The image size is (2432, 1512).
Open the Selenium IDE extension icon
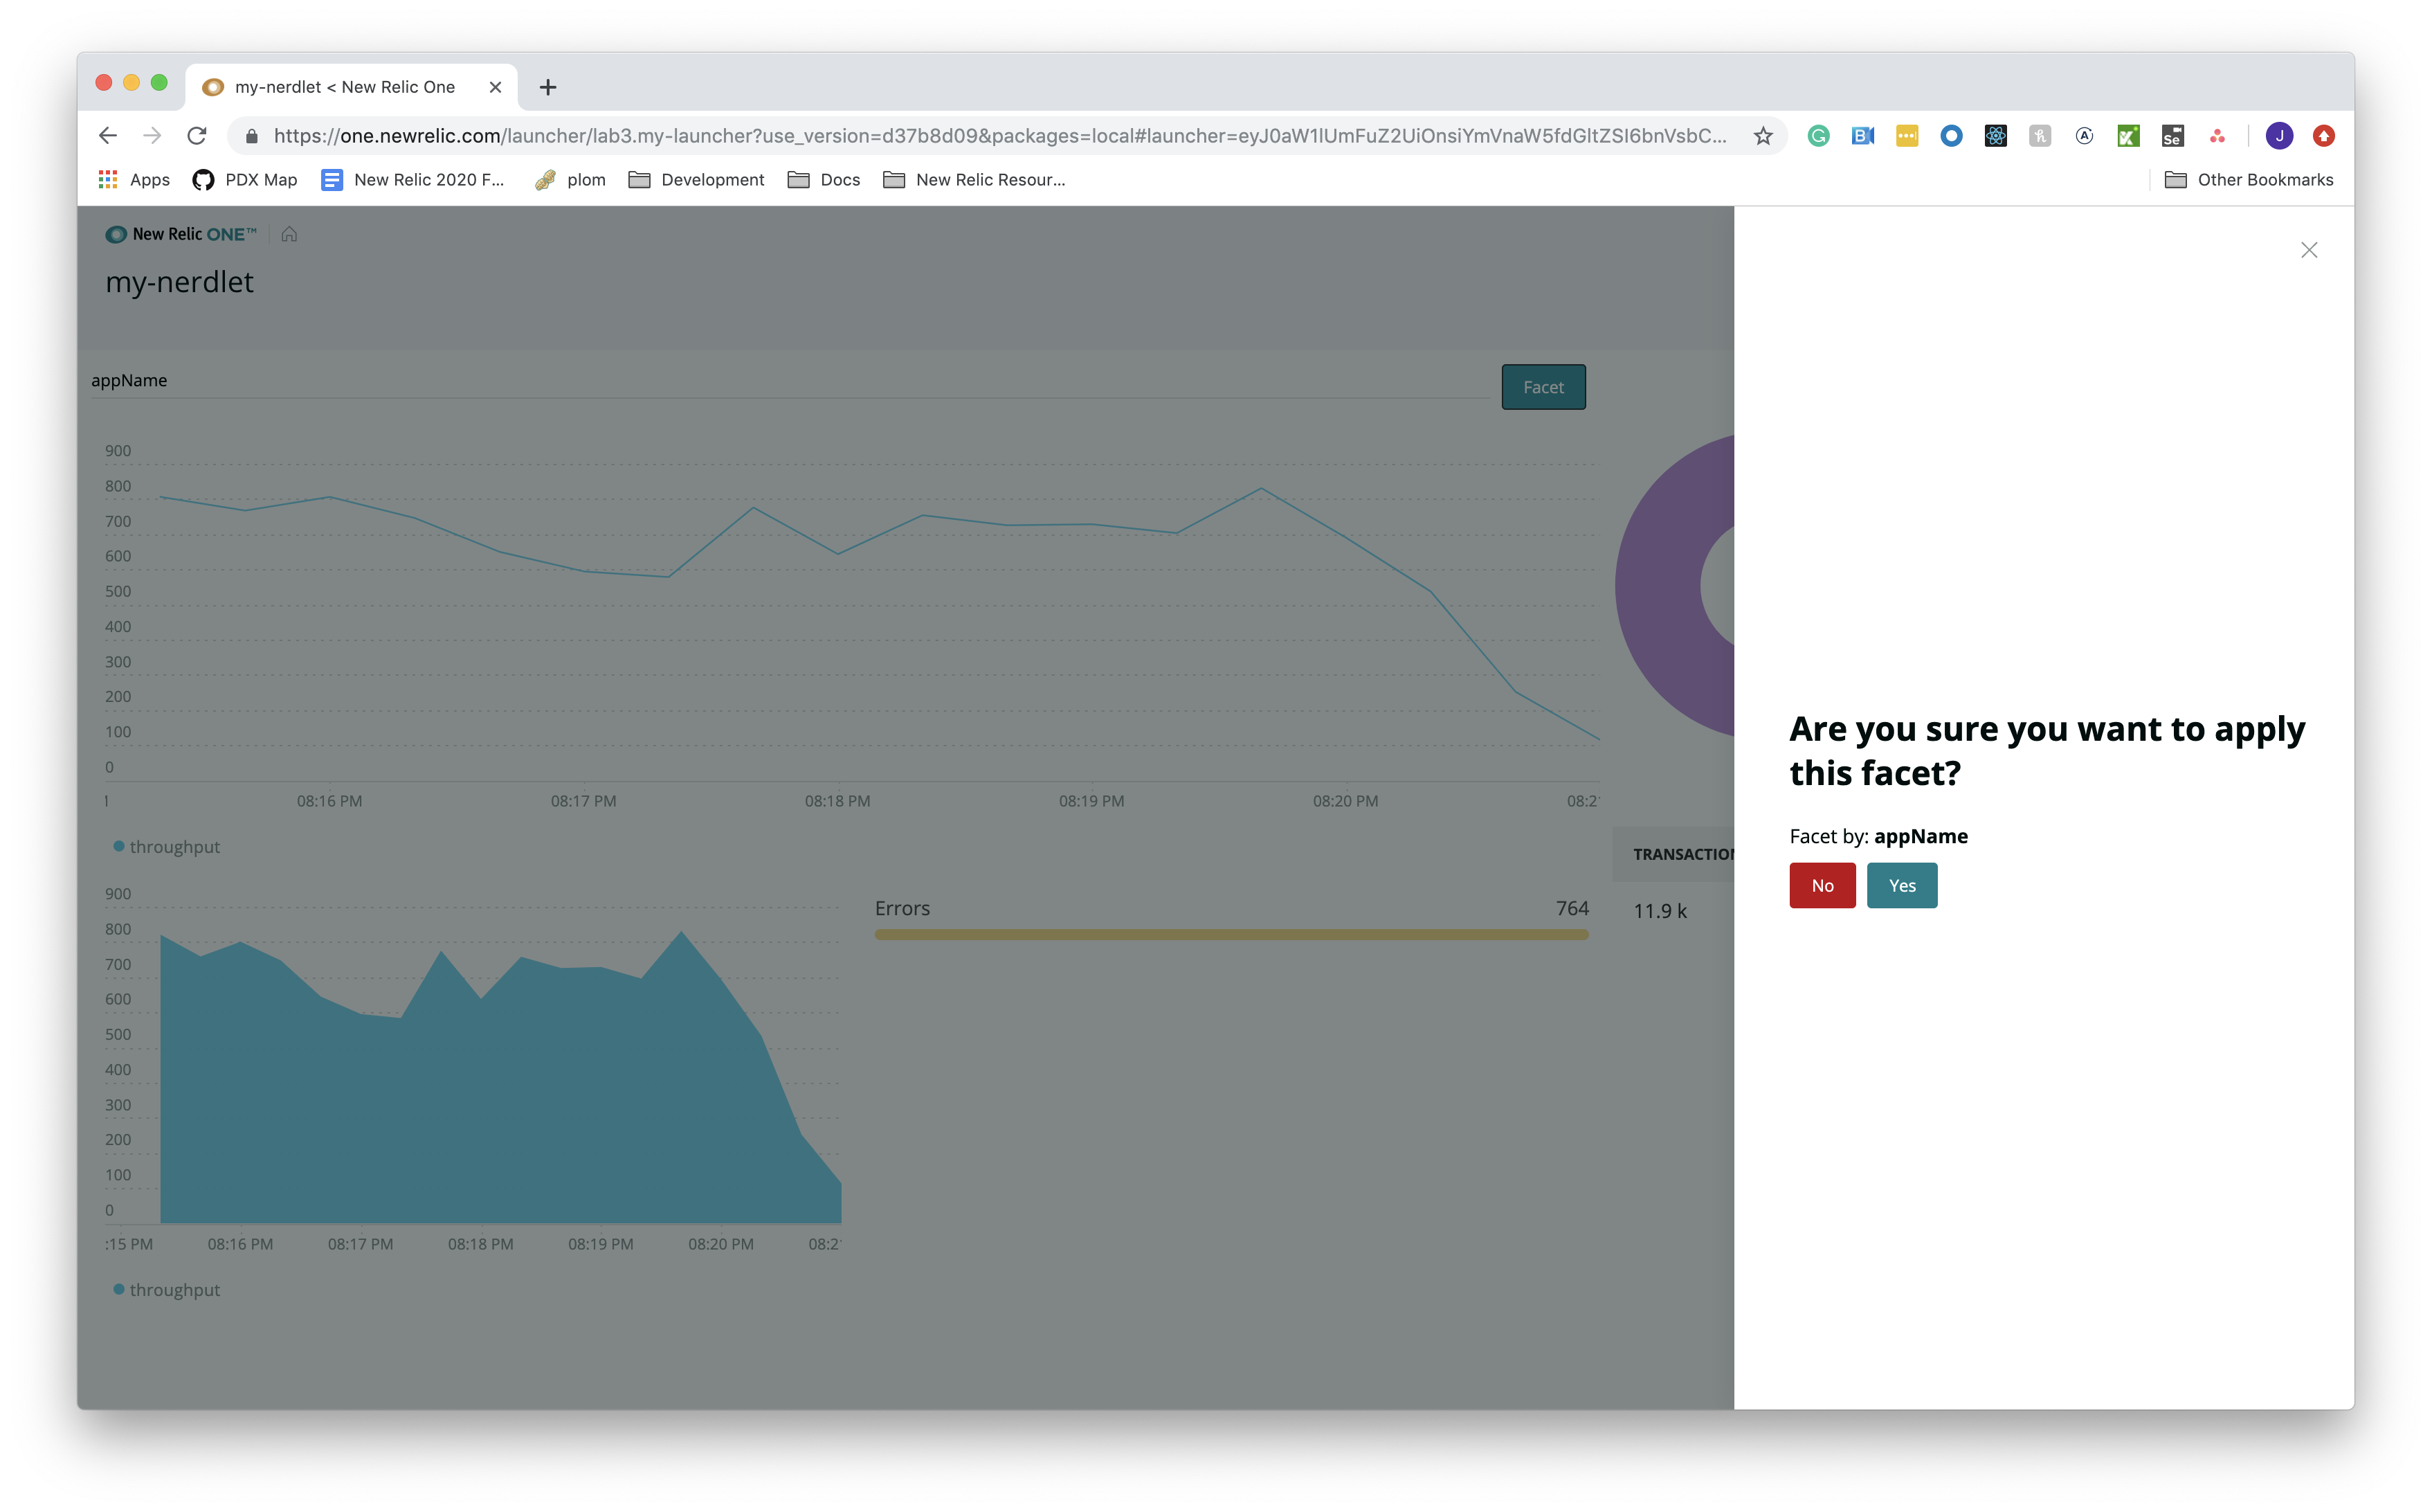(x=2172, y=136)
